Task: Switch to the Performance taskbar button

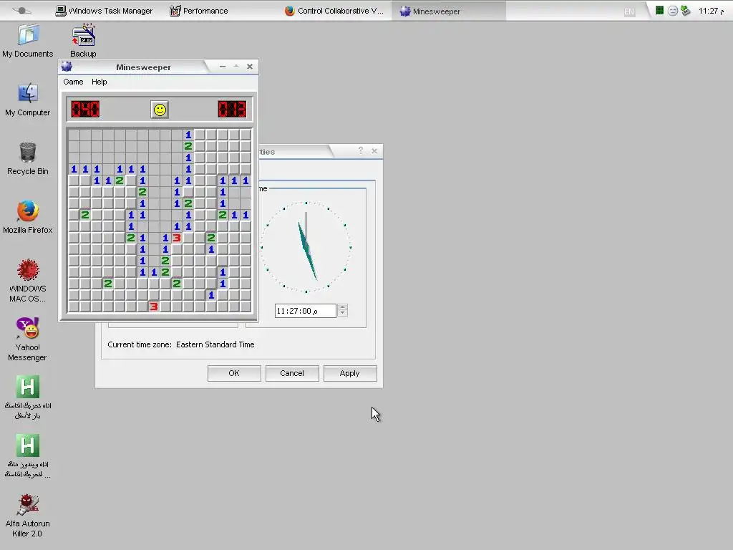Action: [199, 11]
